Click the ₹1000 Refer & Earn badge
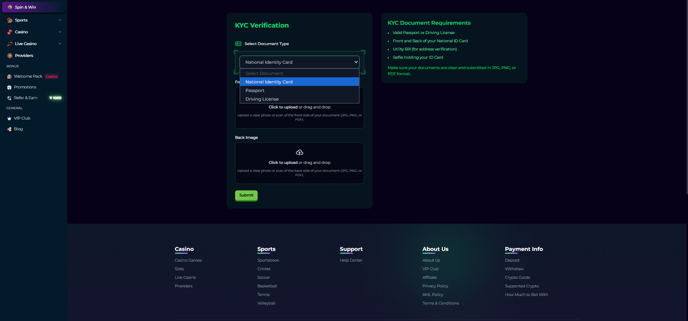Image resolution: width=688 pixels, height=321 pixels. pyautogui.click(x=56, y=98)
